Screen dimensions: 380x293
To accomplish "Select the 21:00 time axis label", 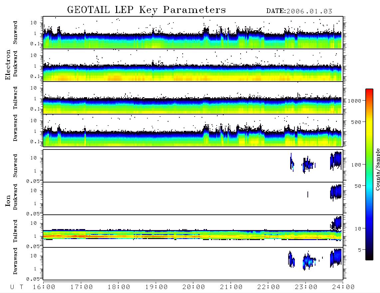I will click(232, 287).
